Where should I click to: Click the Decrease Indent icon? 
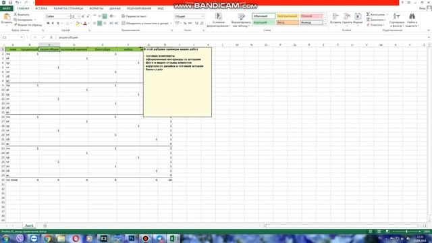[x=111, y=24]
